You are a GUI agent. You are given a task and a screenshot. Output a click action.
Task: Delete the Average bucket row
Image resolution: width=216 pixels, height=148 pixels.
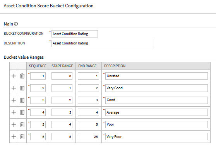pyautogui.click(x=22, y=112)
